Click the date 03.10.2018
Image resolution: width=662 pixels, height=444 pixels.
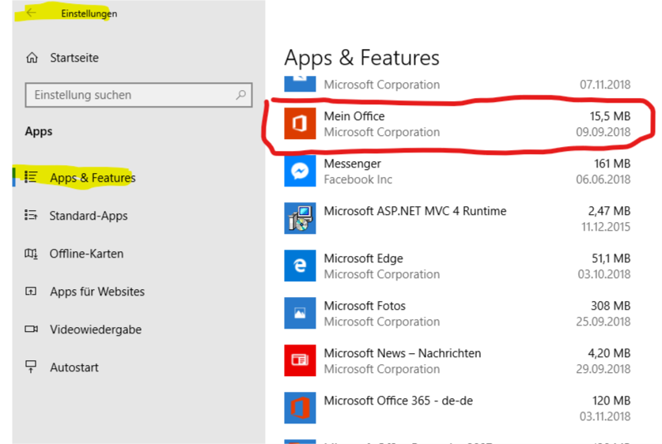[604, 274]
